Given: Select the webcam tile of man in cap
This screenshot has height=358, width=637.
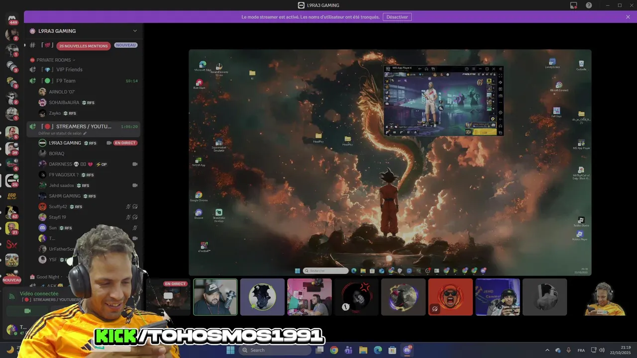Looking at the screenshot, I should tap(215, 297).
